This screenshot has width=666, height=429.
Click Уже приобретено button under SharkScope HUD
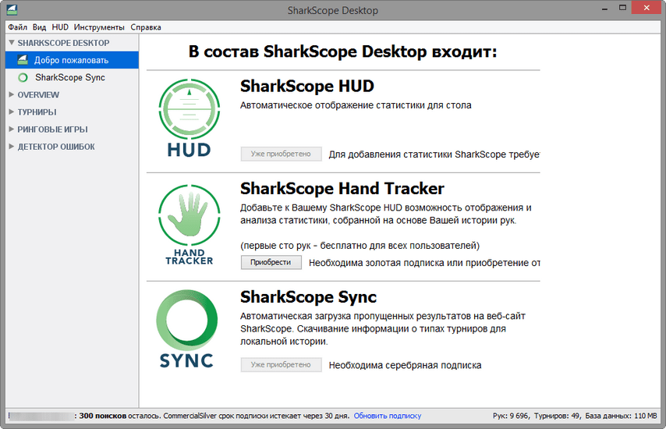click(281, 154)
